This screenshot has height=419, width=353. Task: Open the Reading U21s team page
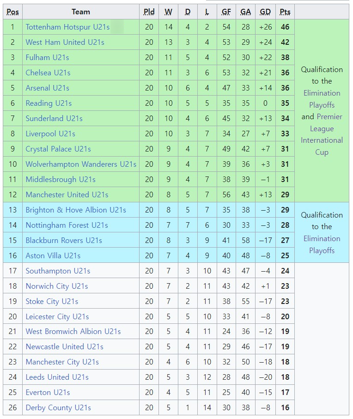point(49,103)
